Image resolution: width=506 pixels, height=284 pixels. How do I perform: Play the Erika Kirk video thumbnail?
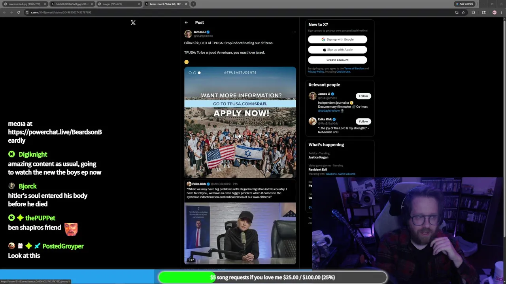240,234
